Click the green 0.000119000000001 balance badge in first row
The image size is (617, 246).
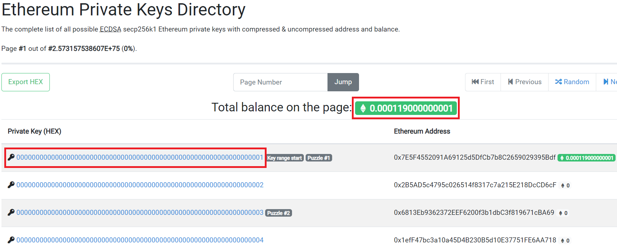[587, 158]
